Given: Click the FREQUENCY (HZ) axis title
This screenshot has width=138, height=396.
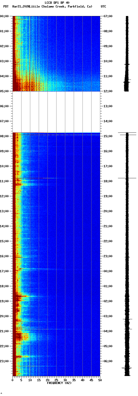Looking at the screenshot, I should click(59, 383).
